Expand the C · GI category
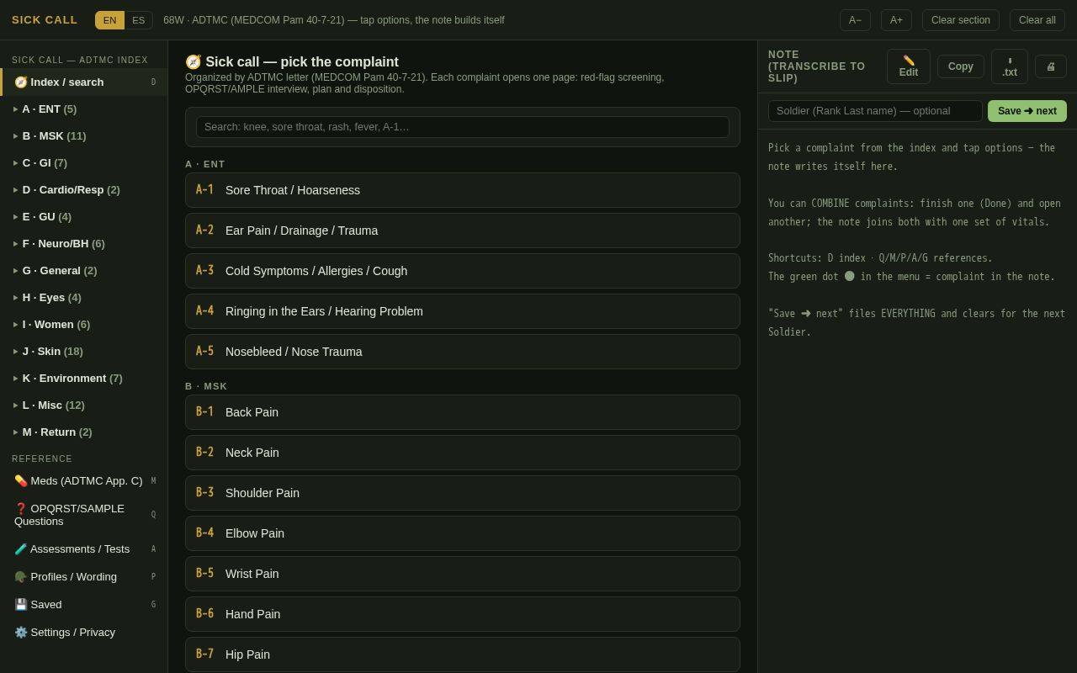The width and height of the screenshot is (1077, 673). tap(84, 163)
